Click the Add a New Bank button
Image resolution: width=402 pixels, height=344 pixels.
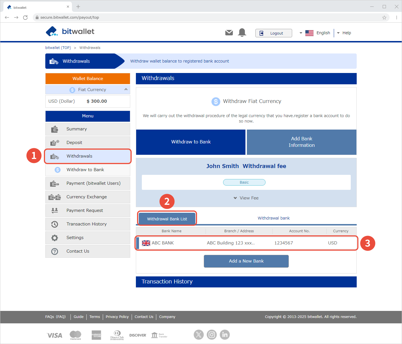[x=246, y=261]
